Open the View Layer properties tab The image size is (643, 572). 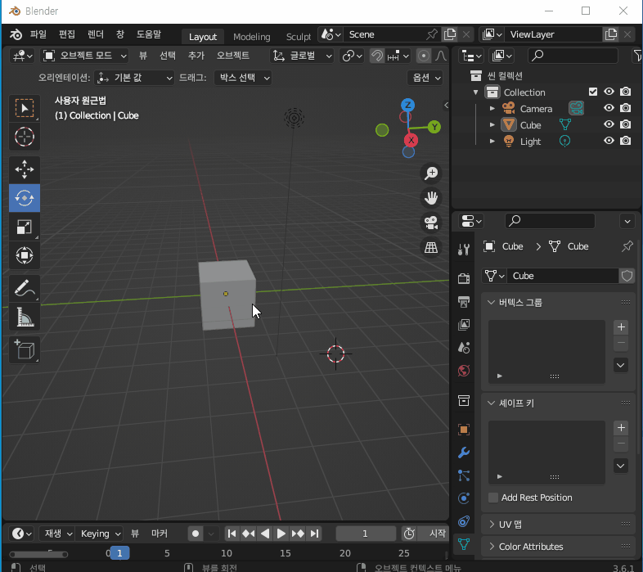[463, 325]
